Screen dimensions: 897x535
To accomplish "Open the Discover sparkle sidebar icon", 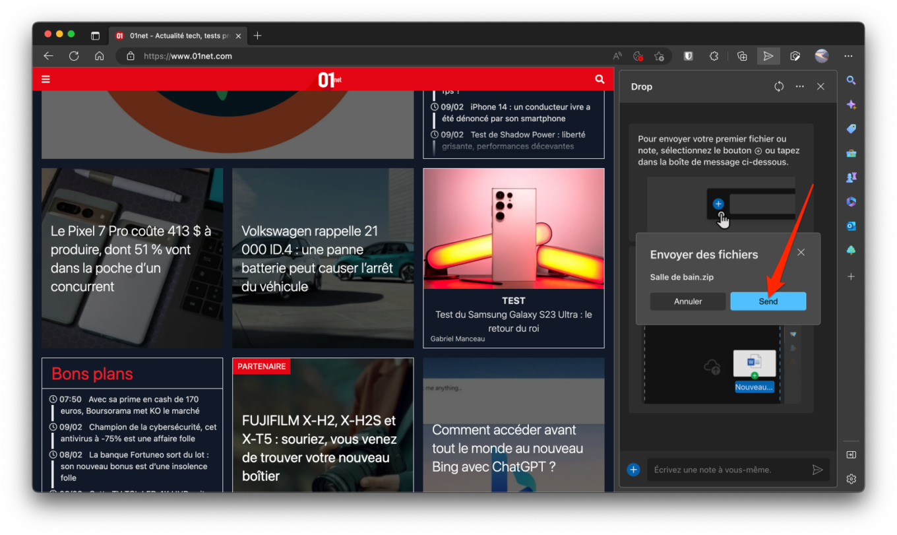I will [851, 105].
